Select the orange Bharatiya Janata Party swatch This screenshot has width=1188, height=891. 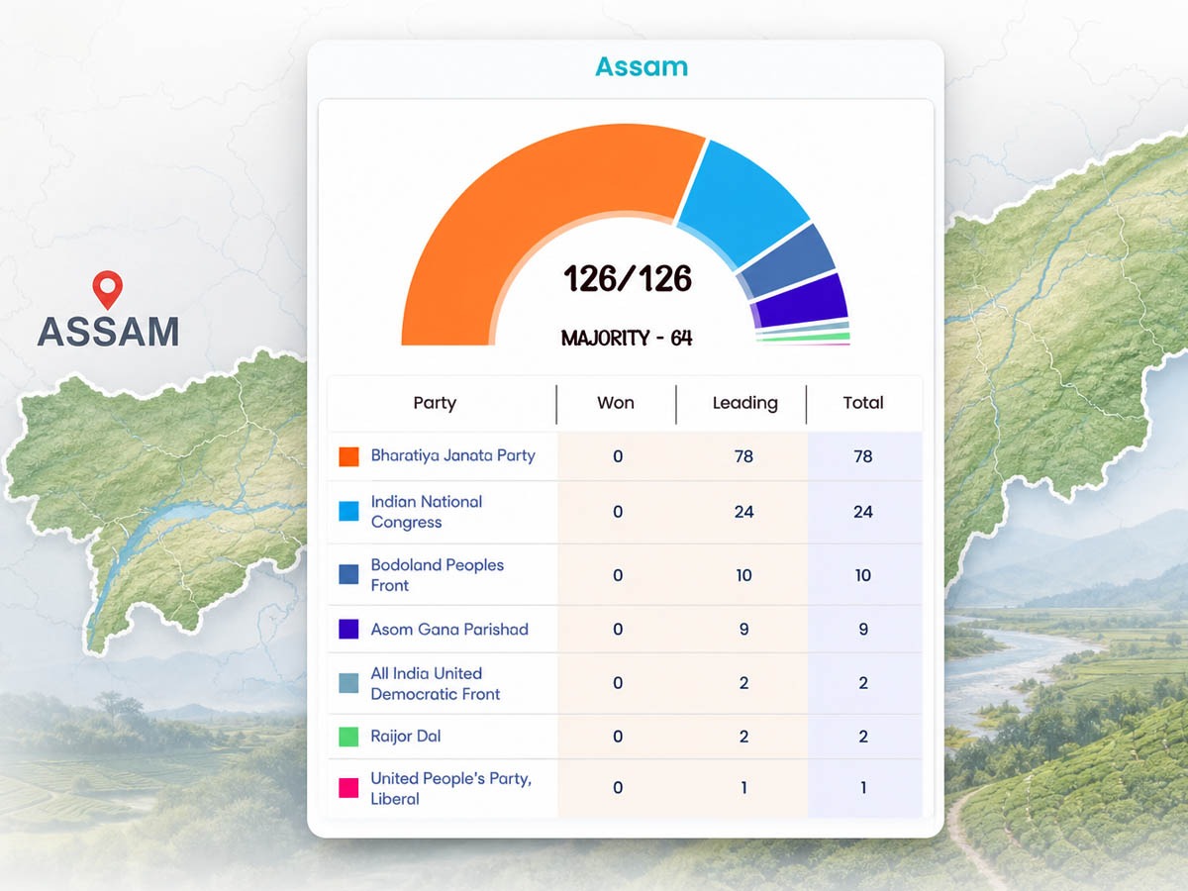pyautogui.click(x=348, y=456)
